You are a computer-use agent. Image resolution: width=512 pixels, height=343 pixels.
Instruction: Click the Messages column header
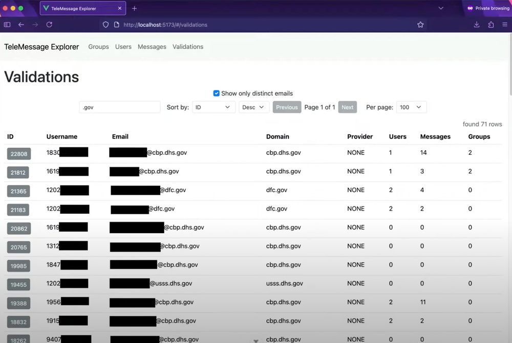point(435,136)
